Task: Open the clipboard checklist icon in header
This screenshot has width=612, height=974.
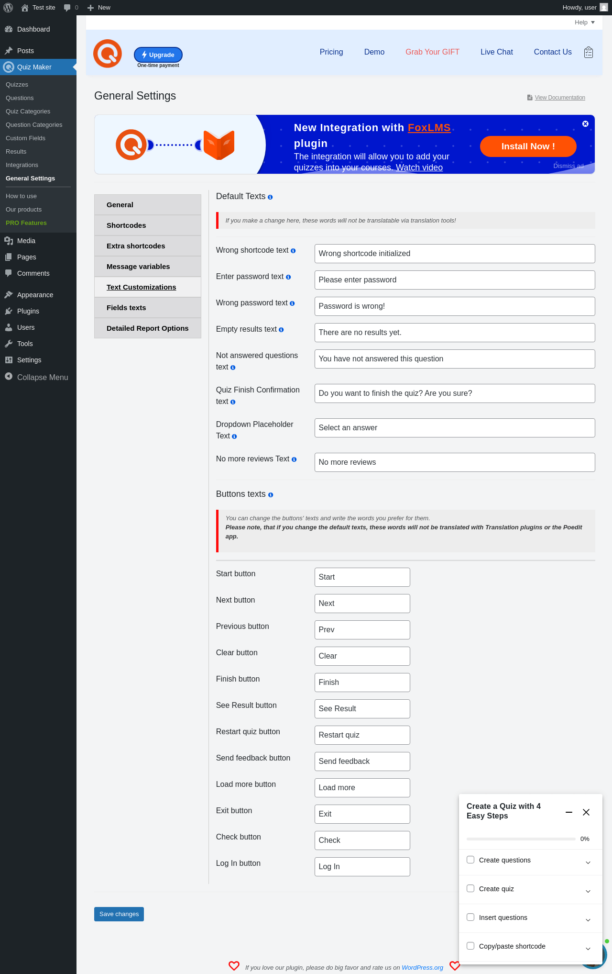Action: [x=589, y=52]
